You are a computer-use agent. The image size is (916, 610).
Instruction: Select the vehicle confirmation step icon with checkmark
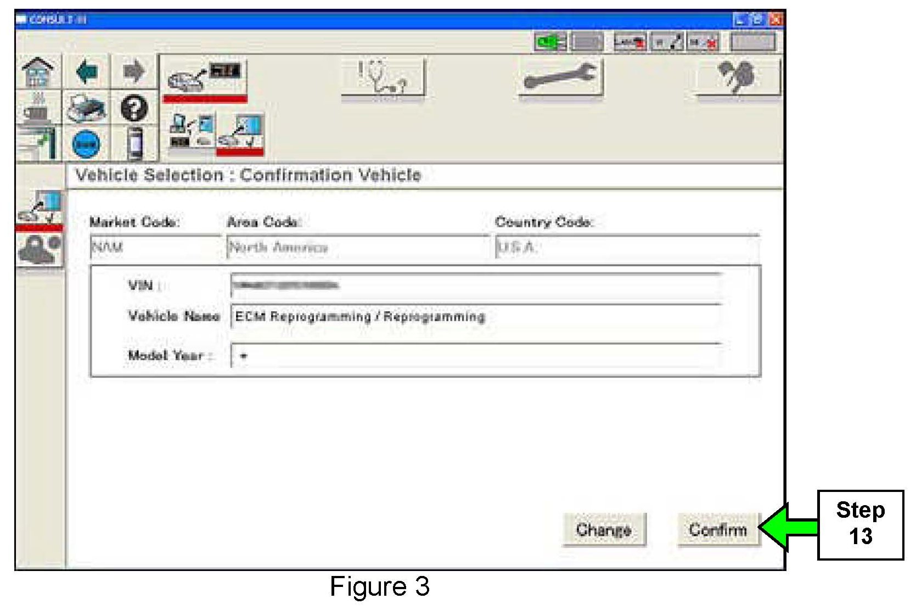pos(240,133)
